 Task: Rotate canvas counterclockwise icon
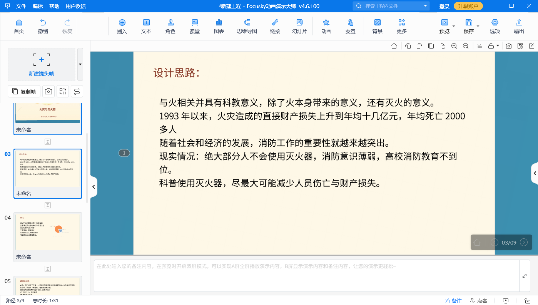click(408, 46)
